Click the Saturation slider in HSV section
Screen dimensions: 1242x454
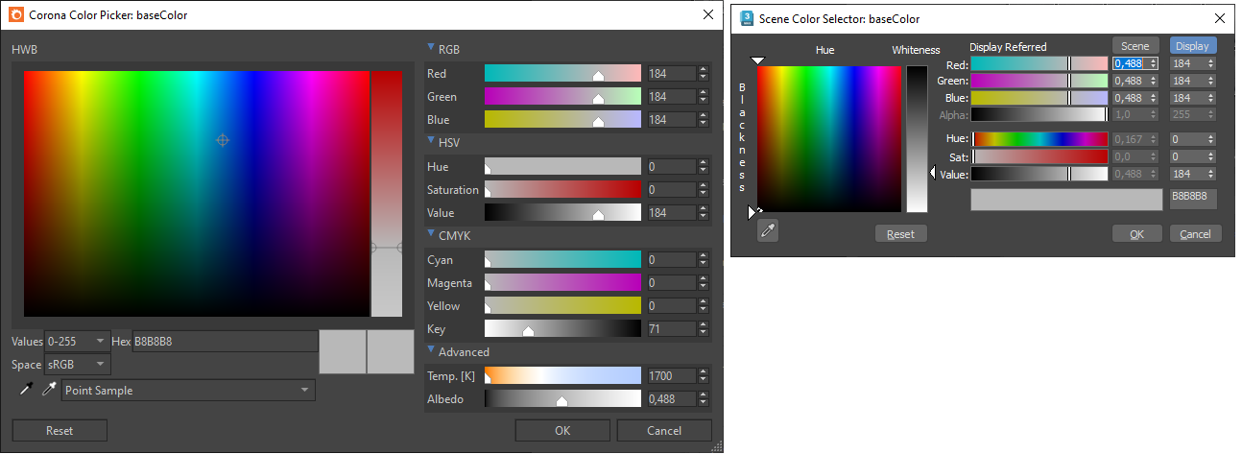(x=562, y=190)
